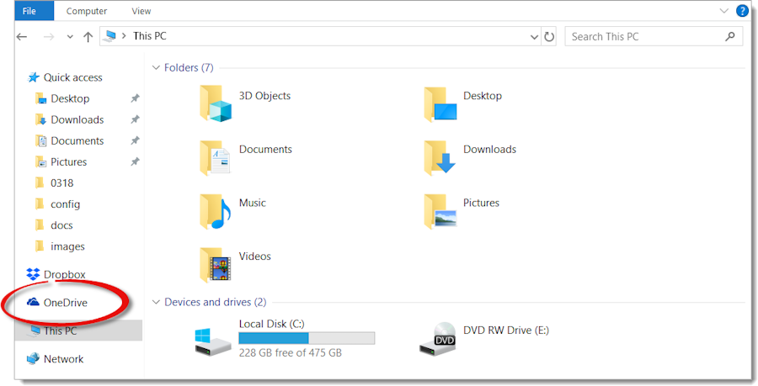Image resolution: width=758 pixels, height=386 pixels.
Task: Open the recent locations dropdown arrow
Action: (x=70, y=37)
